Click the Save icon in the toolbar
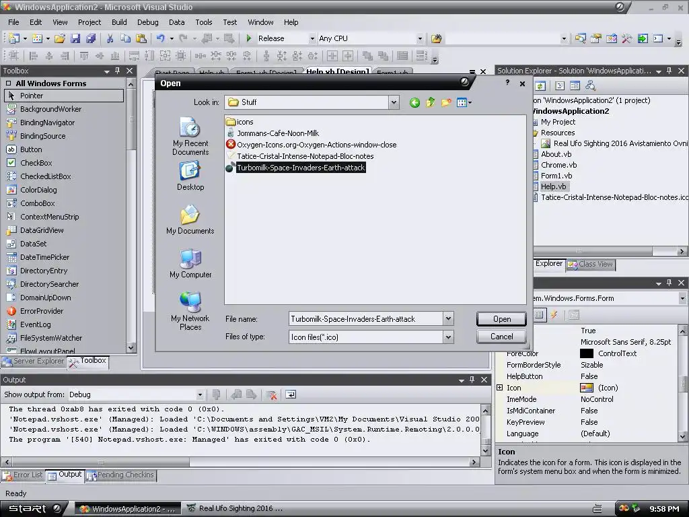The image size is (689, 517). click(75, 38)
